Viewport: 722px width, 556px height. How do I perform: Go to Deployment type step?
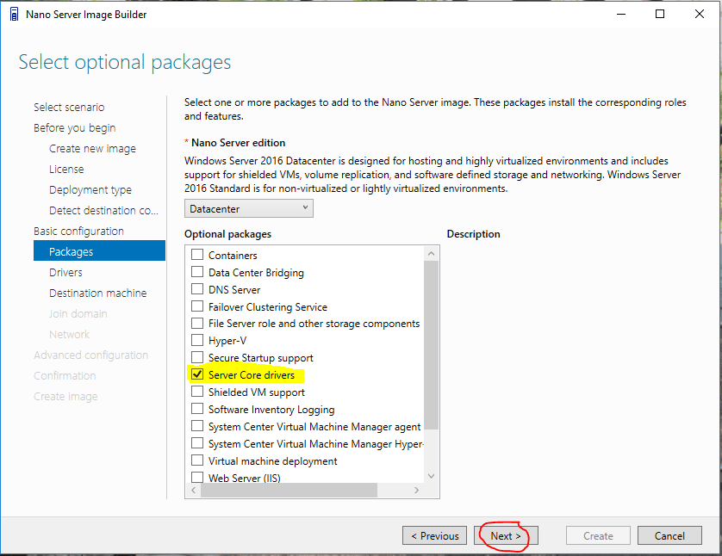[90, 190]
